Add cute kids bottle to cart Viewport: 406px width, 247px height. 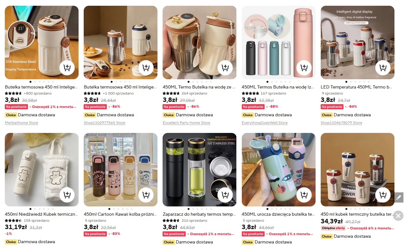[x=304, y=195]
